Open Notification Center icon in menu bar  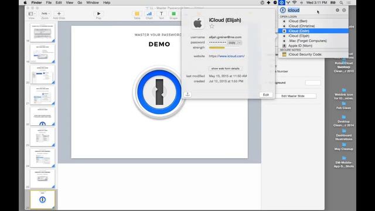pos(349,2)
